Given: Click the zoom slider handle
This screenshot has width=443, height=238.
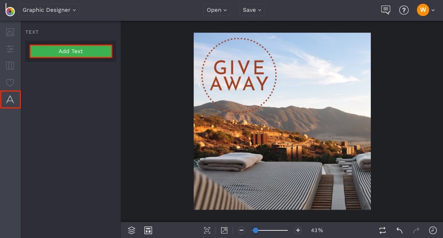Looking at the screenshot, I should [255, 230].
